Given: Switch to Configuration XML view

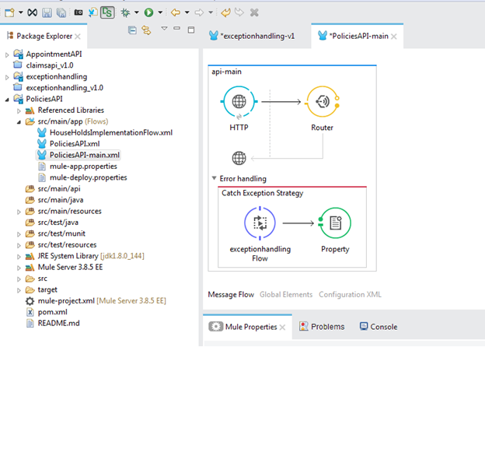Looking at the screenshot, I should [x=350, y=295].
